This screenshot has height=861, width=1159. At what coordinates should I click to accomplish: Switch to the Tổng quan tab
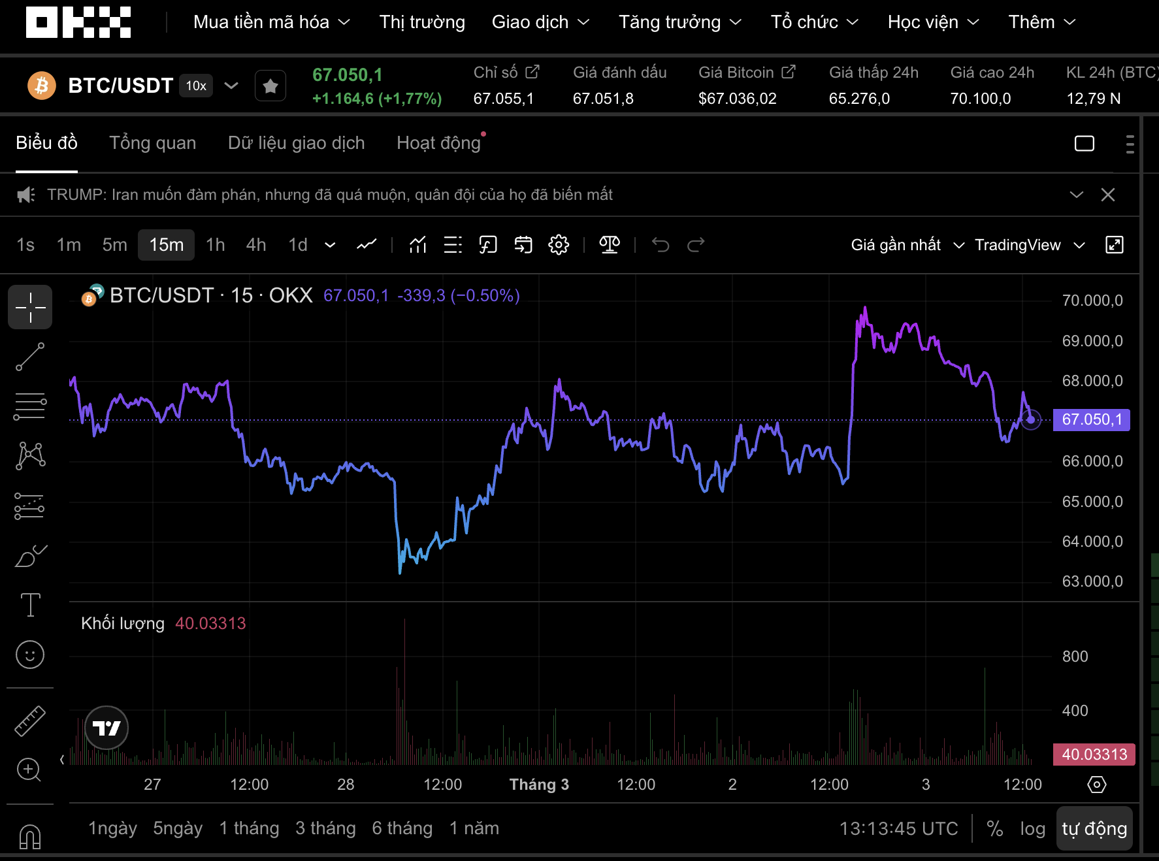(153, 142)
